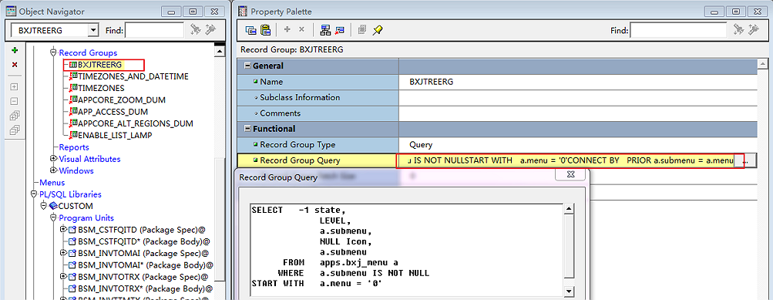Viewport: 773px width, 300px height.
Task: Select the Reports node
Action: click(x=74, y=147)
